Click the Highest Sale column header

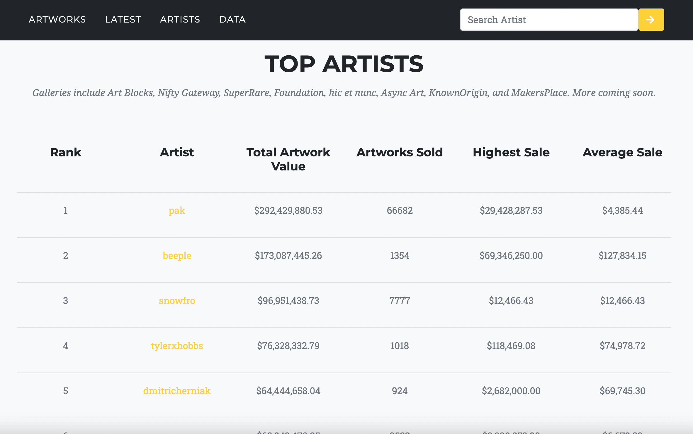click(511, 153)
